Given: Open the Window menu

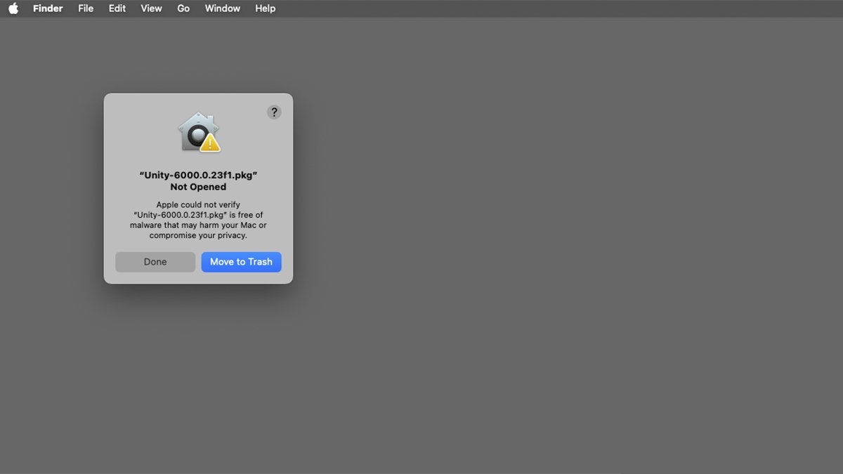Looking at the screenshot, I should point(223,8).
